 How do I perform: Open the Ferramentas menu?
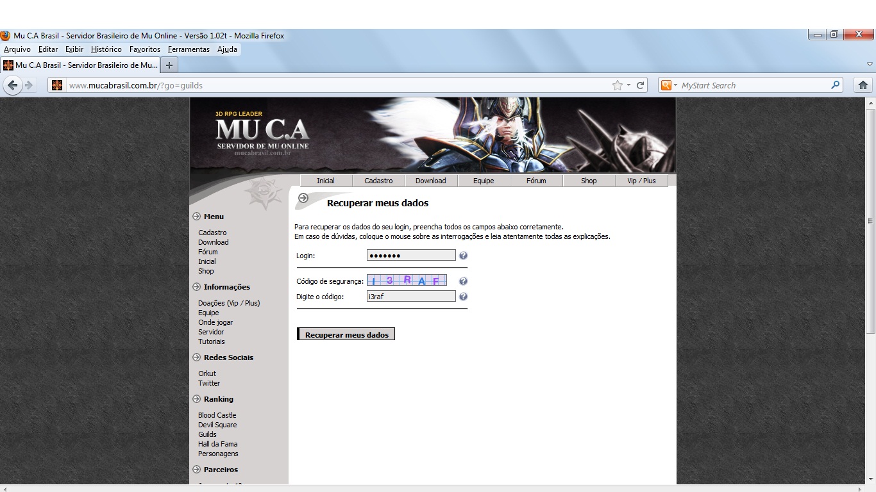[x=189, y=49]
